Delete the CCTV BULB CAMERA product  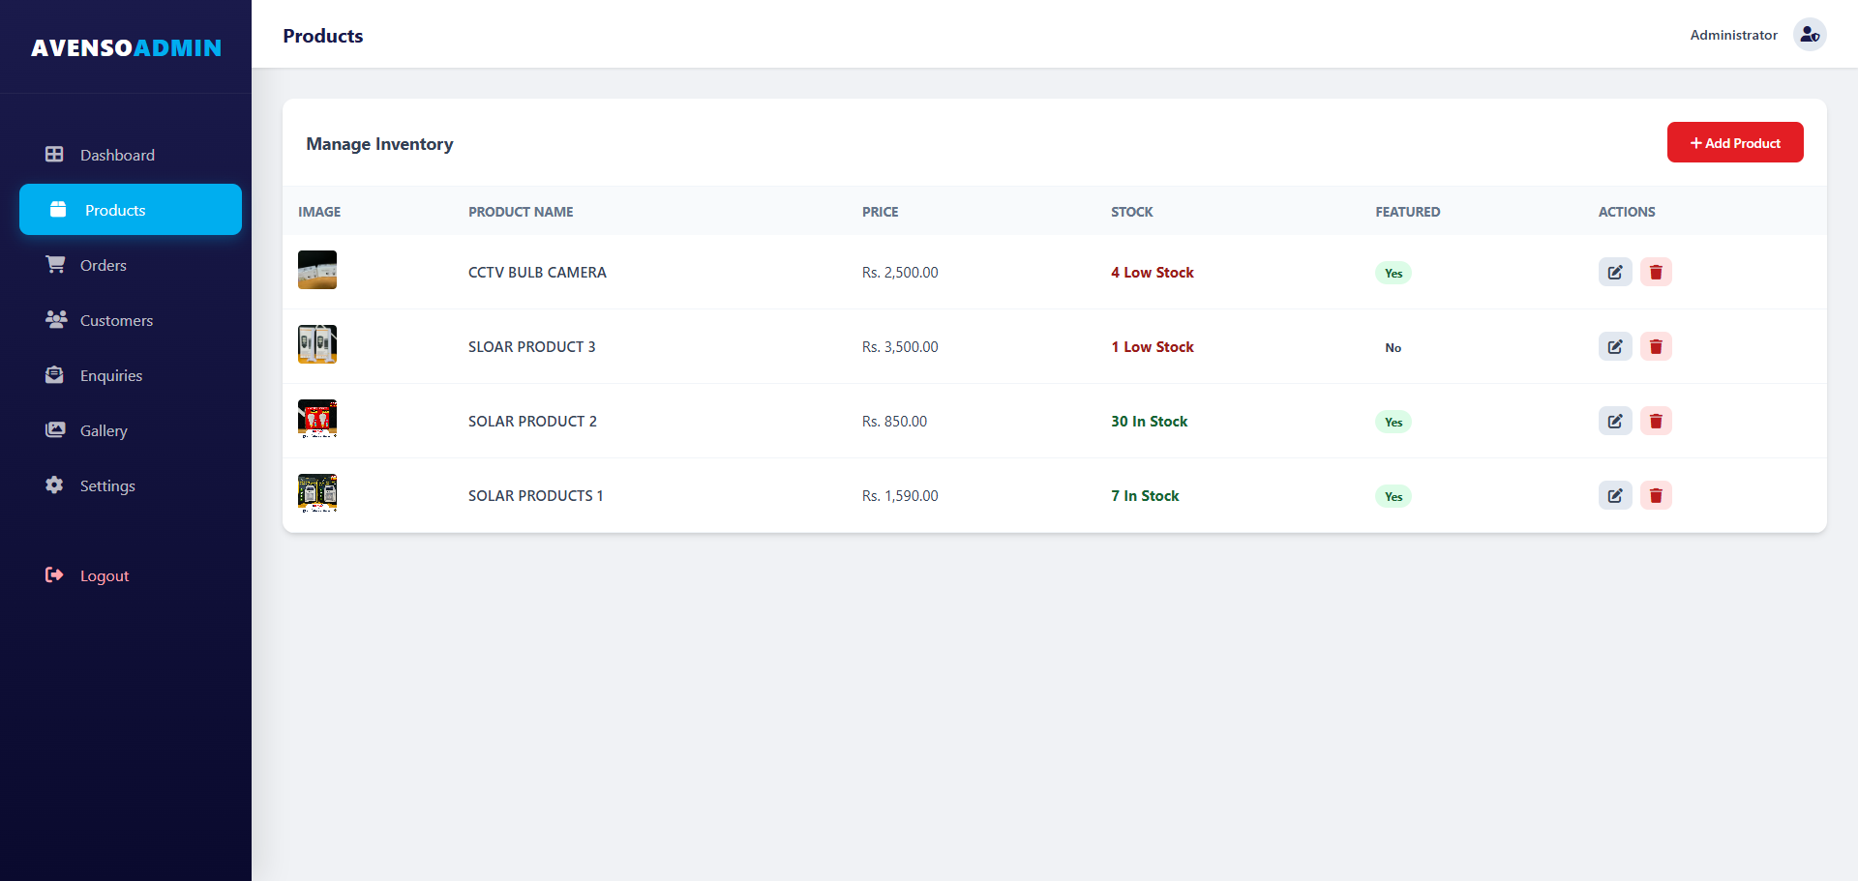pos(1656,272)
